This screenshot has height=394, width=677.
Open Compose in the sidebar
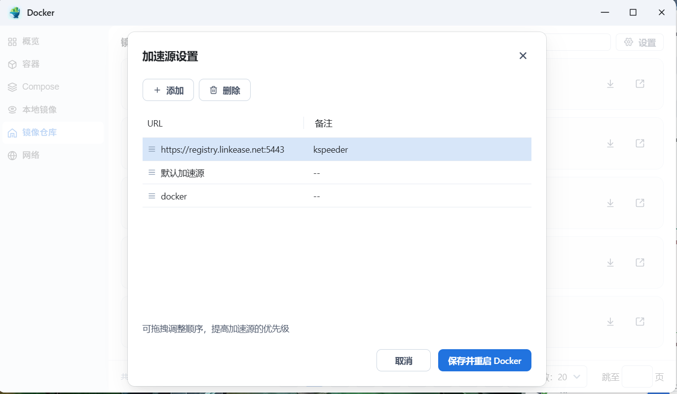tap(53, 87)
